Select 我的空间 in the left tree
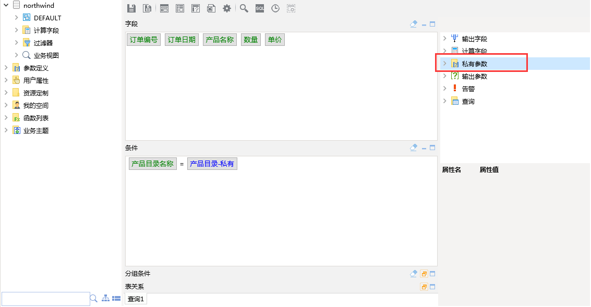591x307 pixels. click(x=36, y=105)
